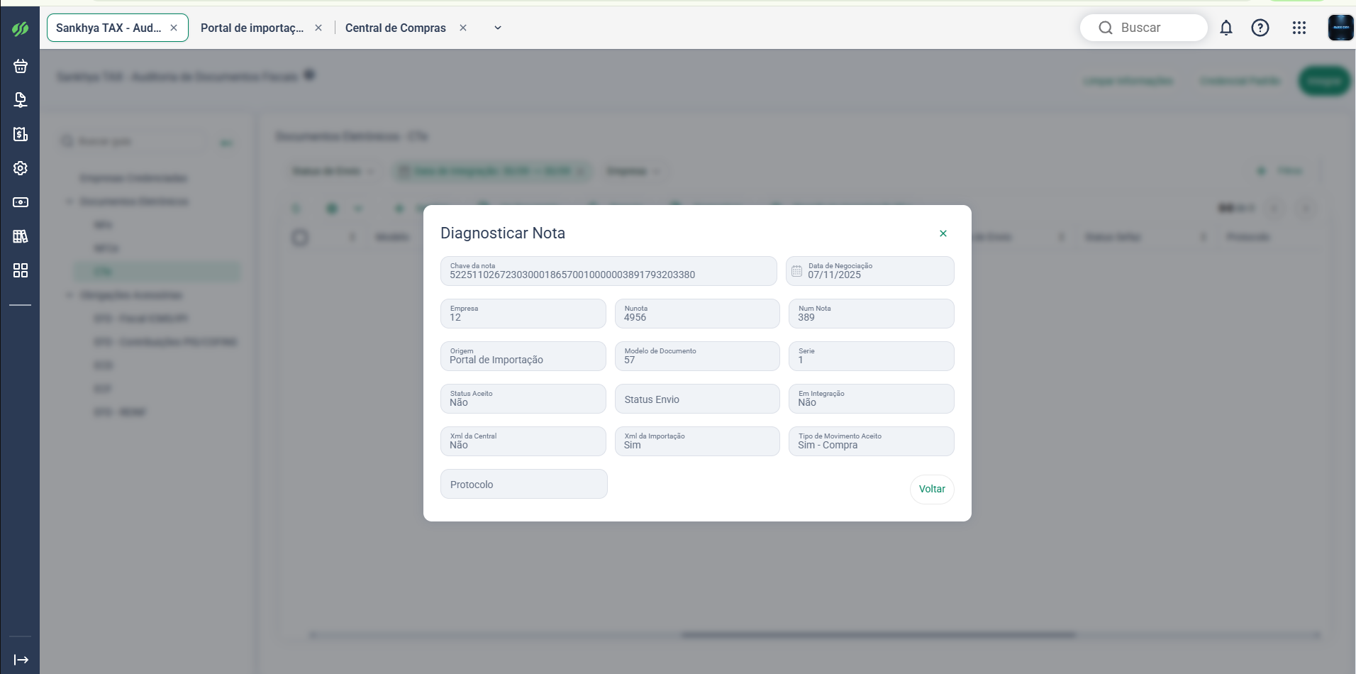Open the user profile avatar
The image size is (1356, 674).
point(1340,28)
